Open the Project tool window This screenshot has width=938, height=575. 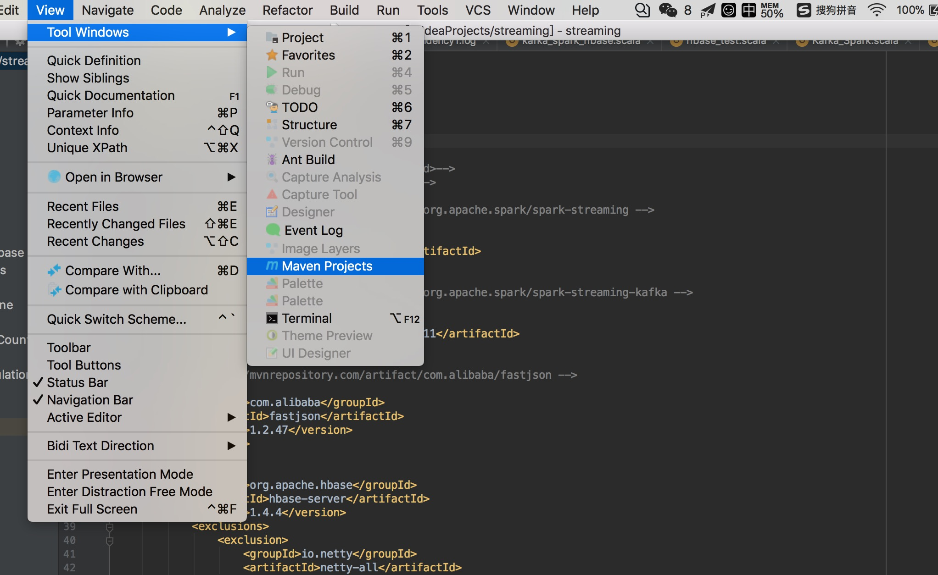click(302, 38)
